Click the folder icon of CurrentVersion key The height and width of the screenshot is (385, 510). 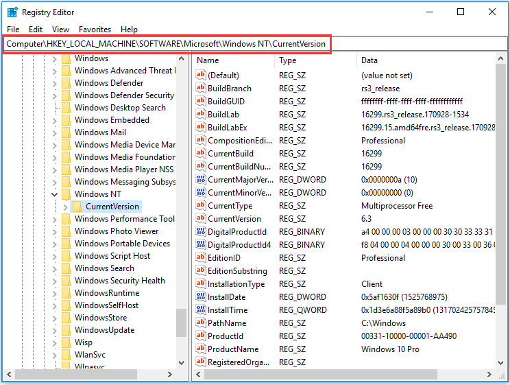click(x=77, y=207)
